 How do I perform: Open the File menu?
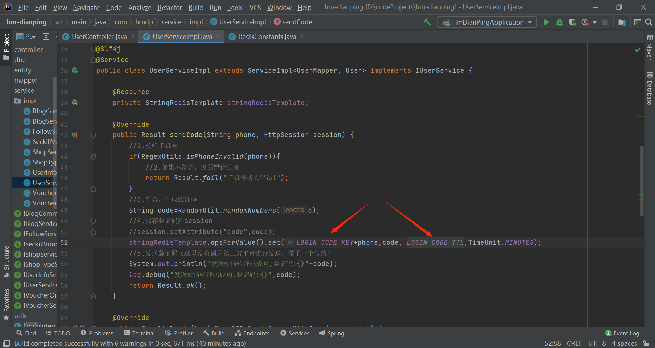click(x=23, y=7)
